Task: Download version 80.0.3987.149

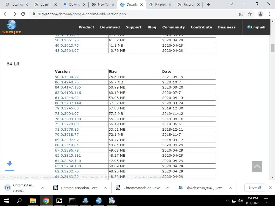Action: pos(68,103)
